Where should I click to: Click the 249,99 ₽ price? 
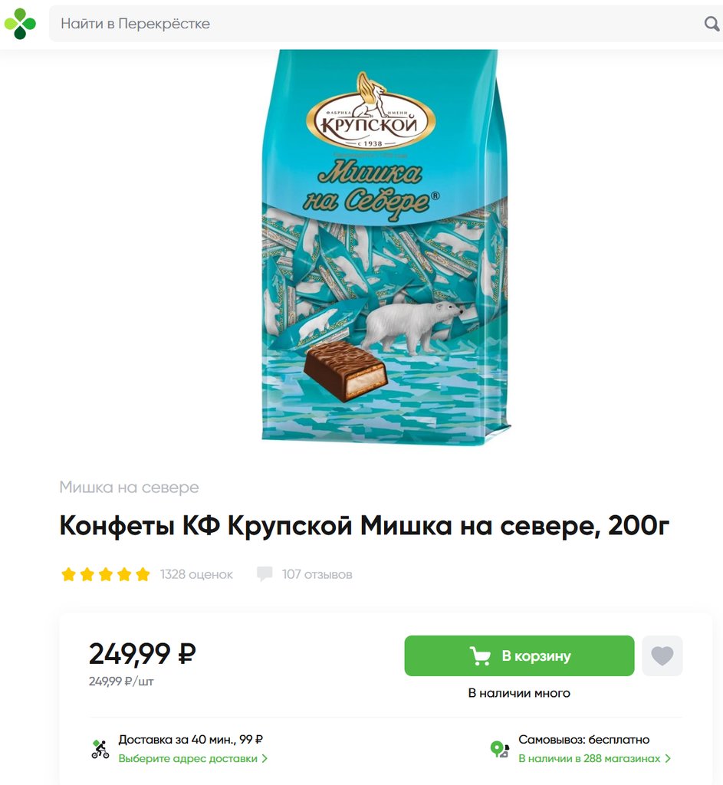pyautogui.click(x=142, y=654)
